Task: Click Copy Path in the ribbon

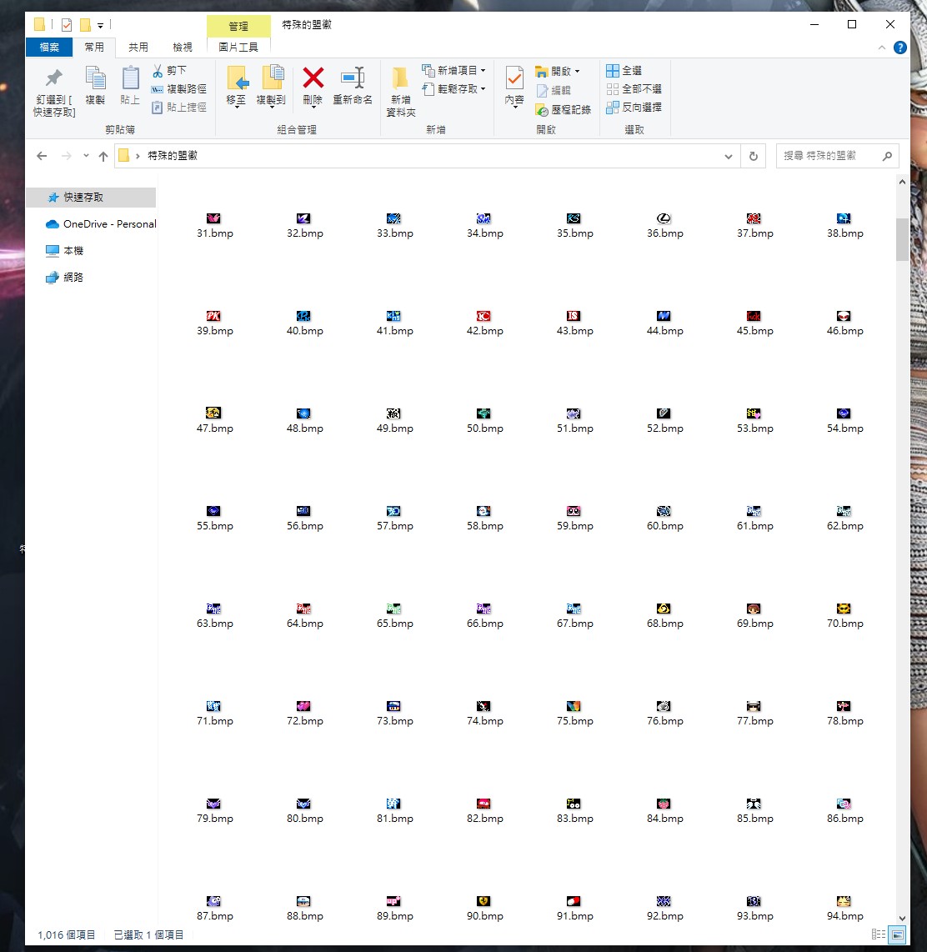Action: (179, 89)
